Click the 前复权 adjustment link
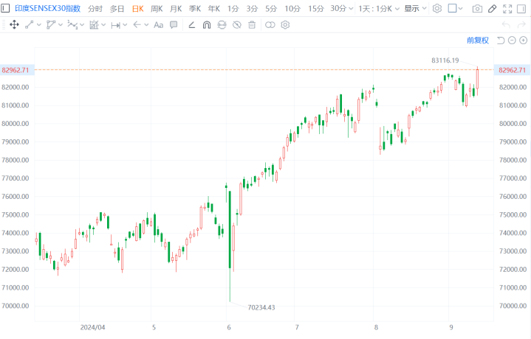531x339 pixels. 478,41
